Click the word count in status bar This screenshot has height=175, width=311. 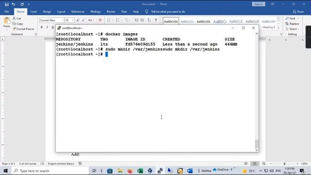28,164
